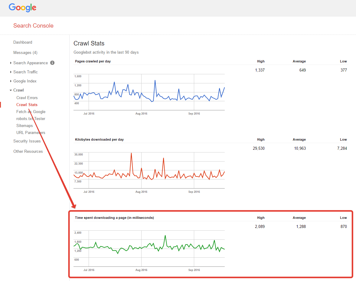
Task: Go to Sitemaps
Action: [x=24, y=125]
